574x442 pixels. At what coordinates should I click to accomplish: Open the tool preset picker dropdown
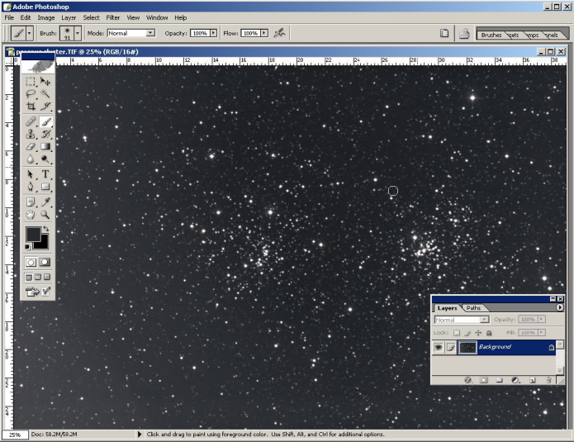tap(29, 33)
